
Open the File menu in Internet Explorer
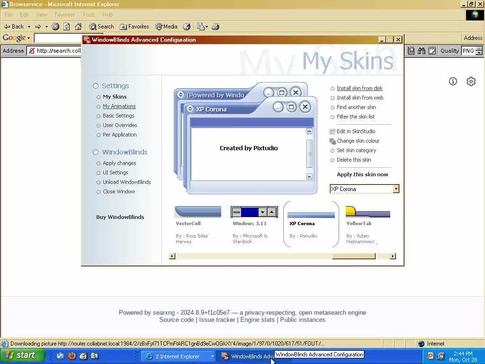pyautogui.click(x=9, y=15)
